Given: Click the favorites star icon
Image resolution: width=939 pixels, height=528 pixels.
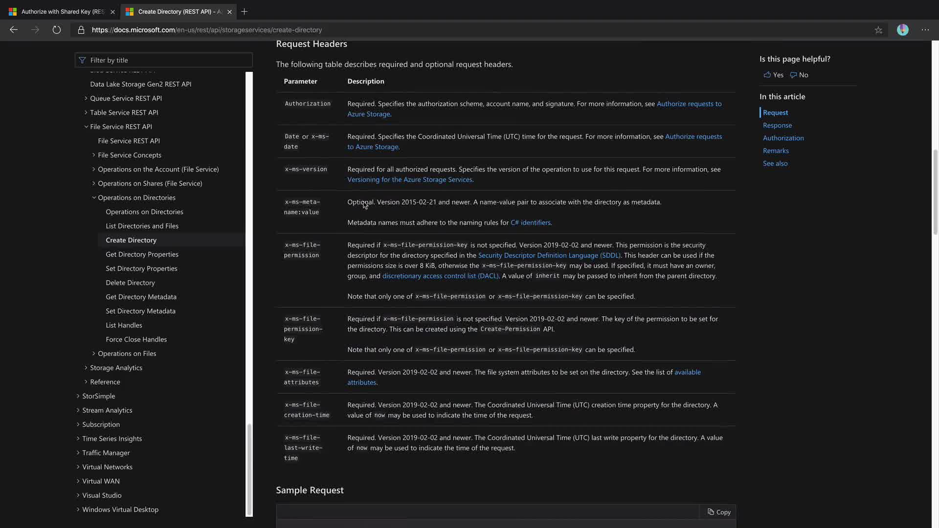Looking at the screenshot, I should [x=878, y=30].
